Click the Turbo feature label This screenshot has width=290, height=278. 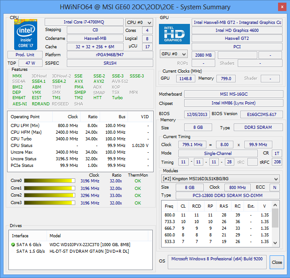(117, 98)
